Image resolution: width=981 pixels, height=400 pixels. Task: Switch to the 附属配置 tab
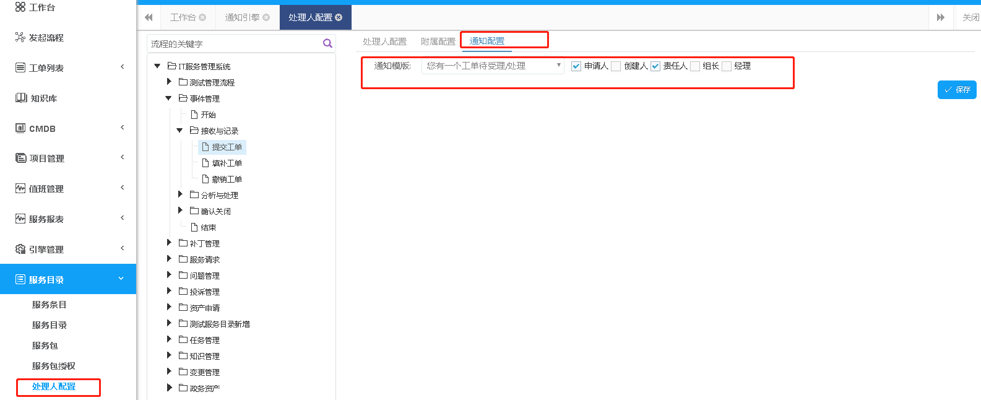point(438,41)
